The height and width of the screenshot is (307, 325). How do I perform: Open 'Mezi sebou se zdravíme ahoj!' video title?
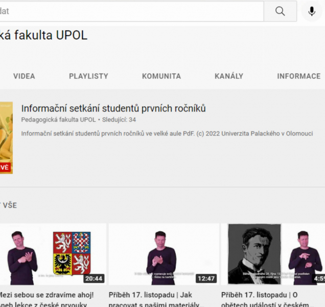click(x=47, y=295)
